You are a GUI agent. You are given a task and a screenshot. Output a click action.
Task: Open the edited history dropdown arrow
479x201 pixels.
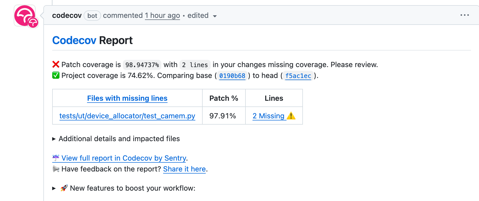pos(215,16)
